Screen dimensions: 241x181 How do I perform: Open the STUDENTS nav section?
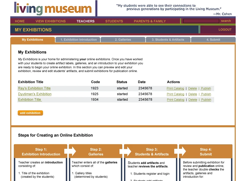[x=114, y=21]
